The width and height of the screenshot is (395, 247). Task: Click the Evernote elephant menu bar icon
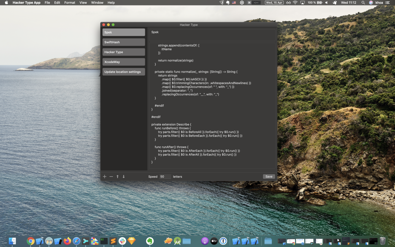(x=228, y=2)
